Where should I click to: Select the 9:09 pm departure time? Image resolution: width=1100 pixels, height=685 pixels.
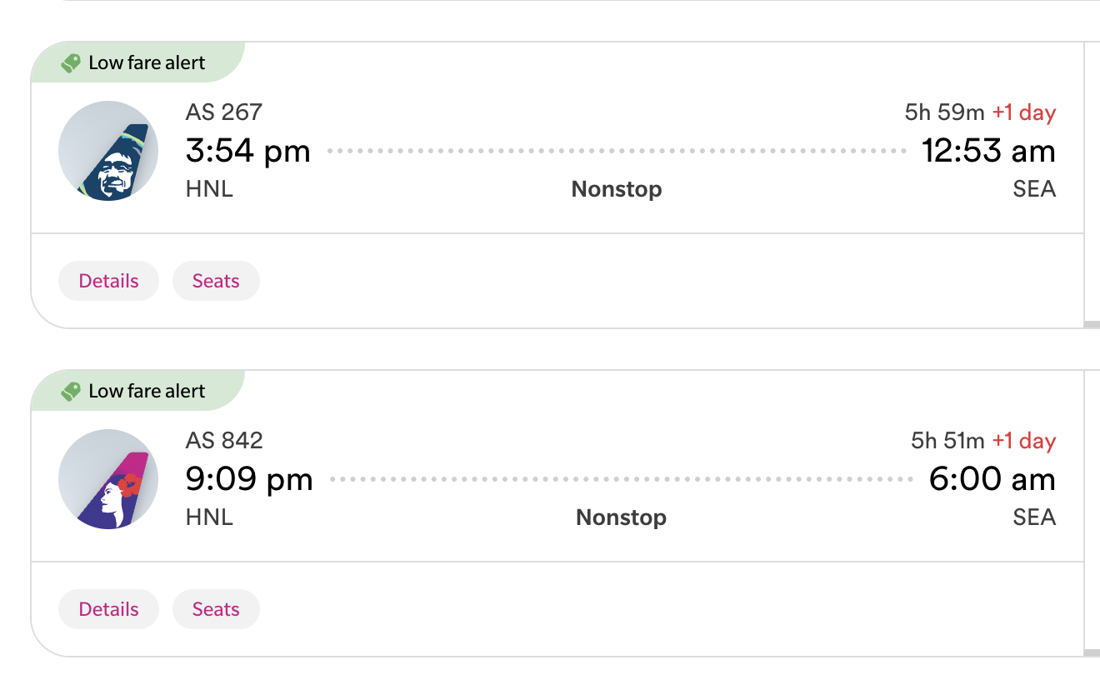248,480
